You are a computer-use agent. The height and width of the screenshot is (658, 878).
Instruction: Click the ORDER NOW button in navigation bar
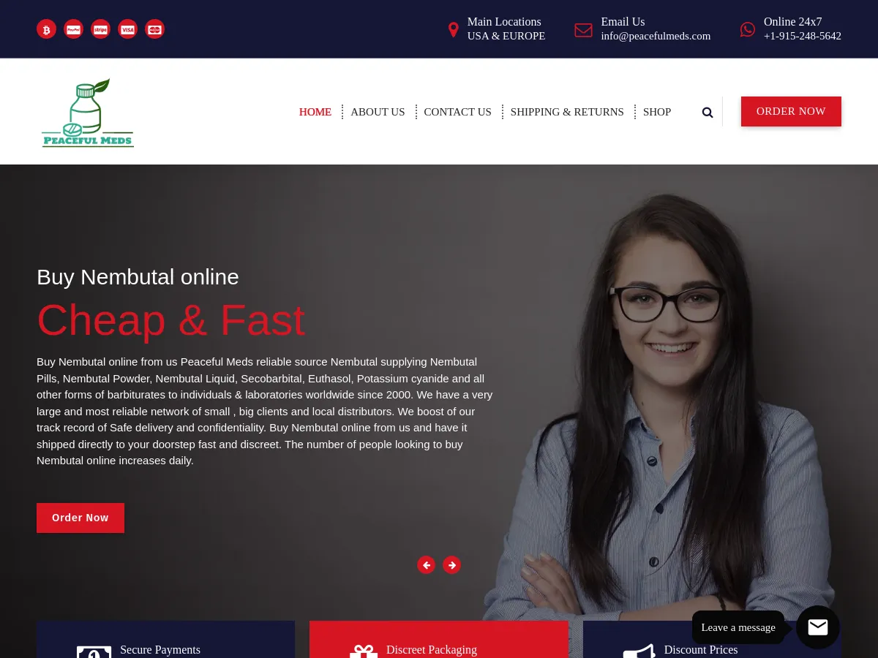(x=791, y=111)
